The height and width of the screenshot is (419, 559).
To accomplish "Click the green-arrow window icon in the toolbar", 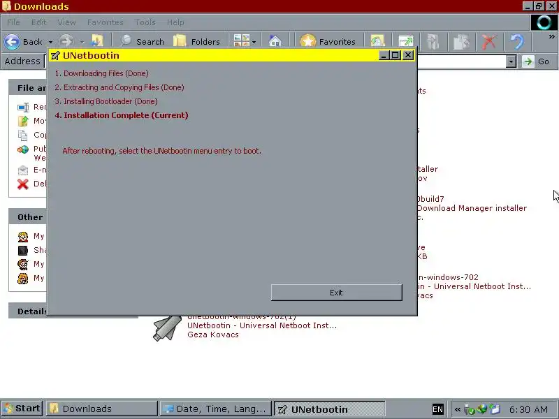I will coord(406,41).
